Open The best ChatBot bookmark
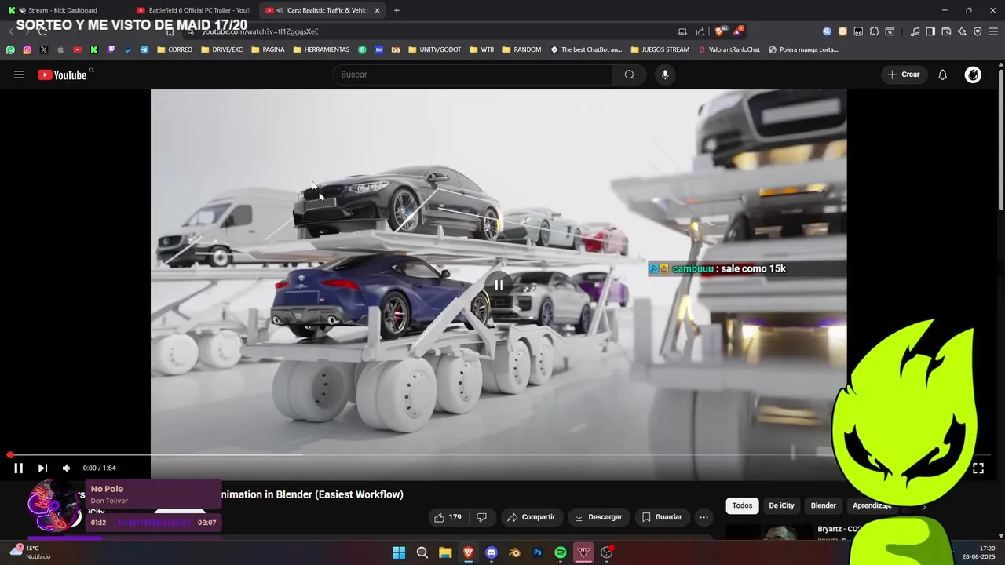The width and height of the screenshot is (1005, 565). tap(586, 49)
